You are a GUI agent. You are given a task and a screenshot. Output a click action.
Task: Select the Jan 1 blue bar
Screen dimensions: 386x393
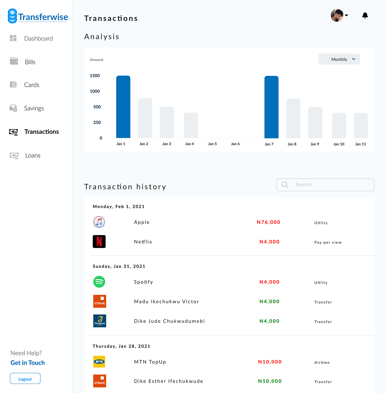tap(123, 107)
